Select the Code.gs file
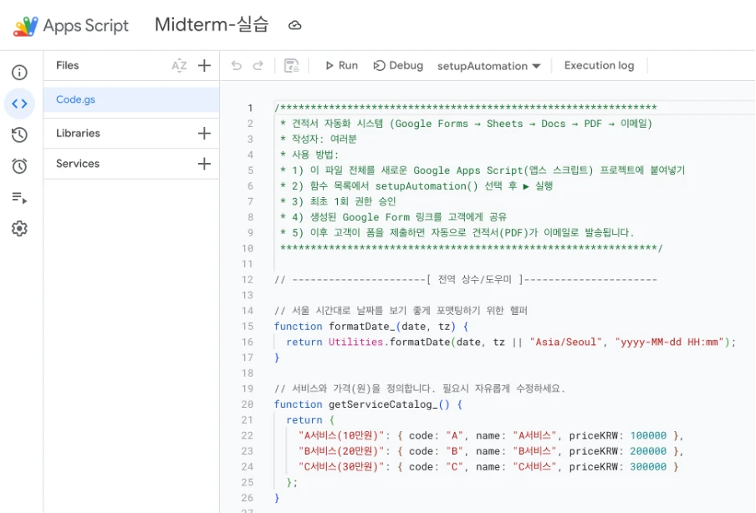 pyautogui.click(x=76, y=99)
